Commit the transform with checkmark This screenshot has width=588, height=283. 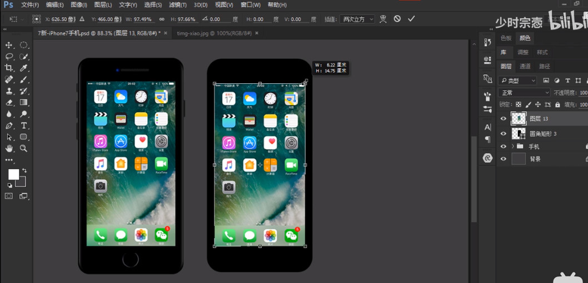click(x=411, y=19)
